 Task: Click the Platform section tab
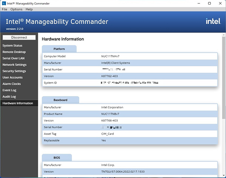(x=59, y=49)
